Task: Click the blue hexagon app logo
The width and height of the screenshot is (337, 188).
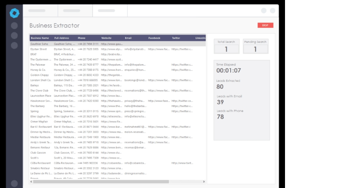Action: [14, 13]
